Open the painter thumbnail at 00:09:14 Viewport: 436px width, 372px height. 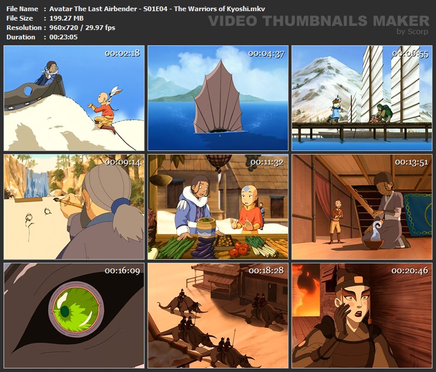[x=74, y=207]
